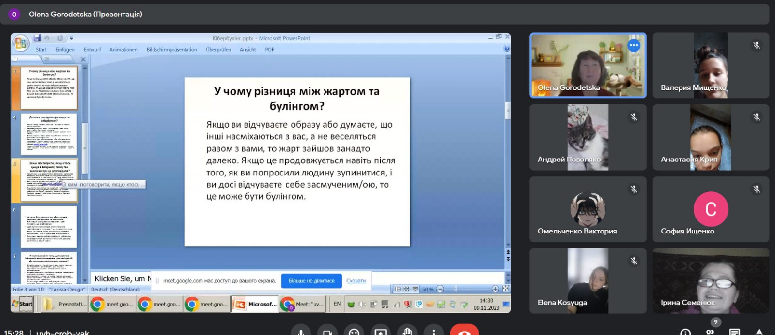
Task: Save the presentation with the floppy disk icon
Action: coord(37,38)
